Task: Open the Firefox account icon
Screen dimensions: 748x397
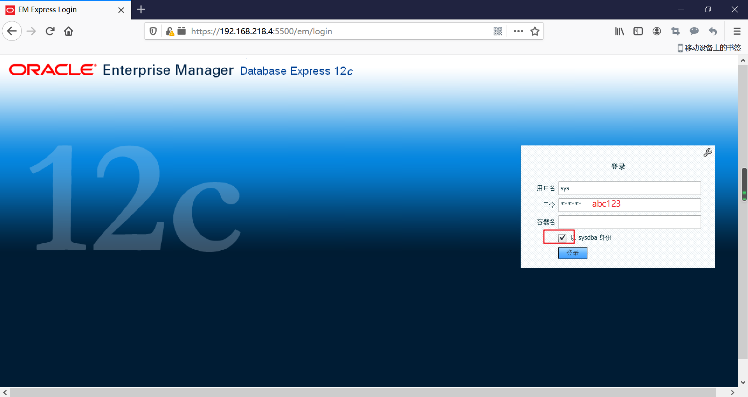Action: (657, 31)
